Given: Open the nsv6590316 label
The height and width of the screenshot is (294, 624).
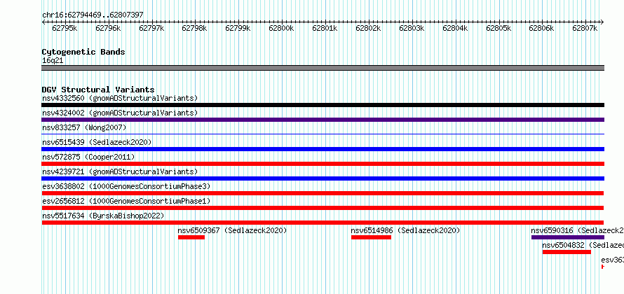Looking at the screenshot, I should [x=578, y=230].
